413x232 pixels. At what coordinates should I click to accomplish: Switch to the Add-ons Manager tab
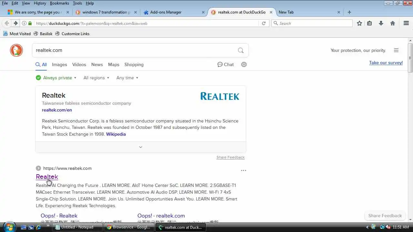tap(174, 12)
